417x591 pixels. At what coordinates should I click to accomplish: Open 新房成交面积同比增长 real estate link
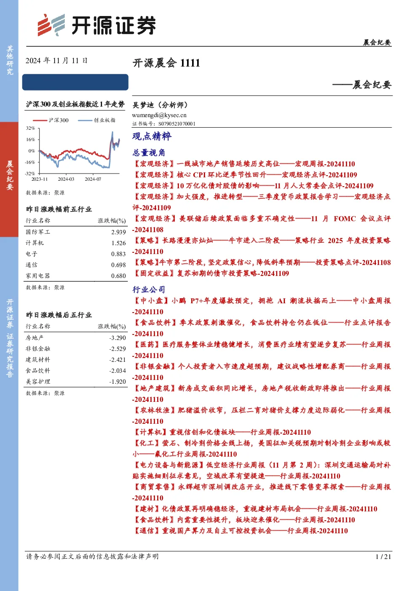[261, 394]
